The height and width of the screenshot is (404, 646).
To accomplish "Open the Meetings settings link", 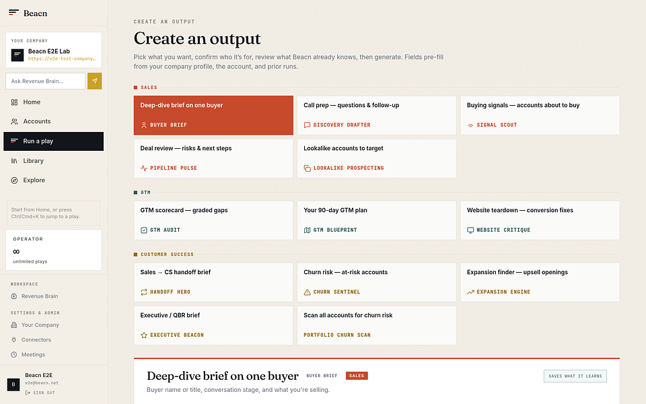I will pyautogui.click(x=54, y=355).
